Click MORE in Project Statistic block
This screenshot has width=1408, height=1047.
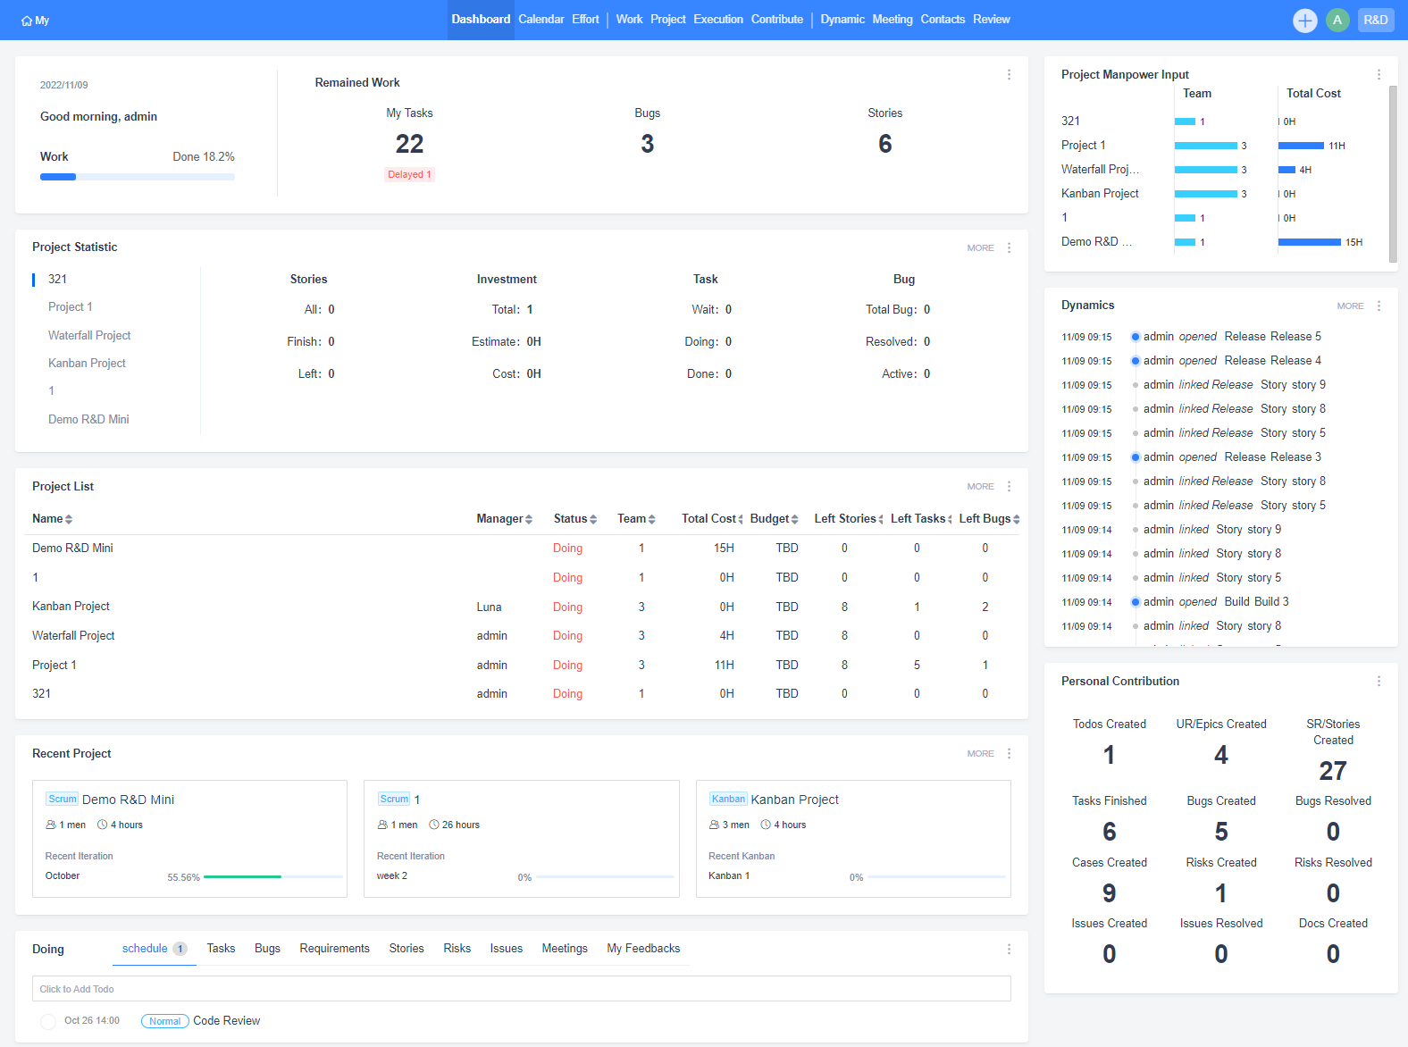(980, 248)
